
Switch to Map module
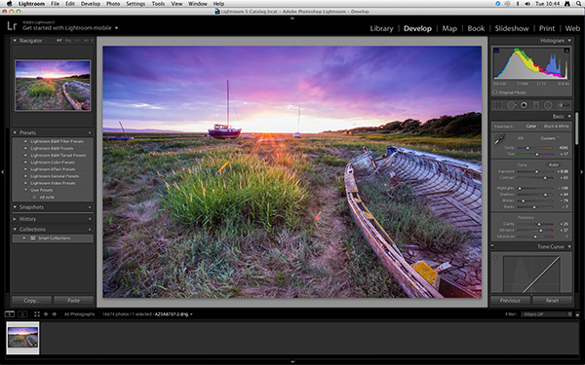coord(449,28)
